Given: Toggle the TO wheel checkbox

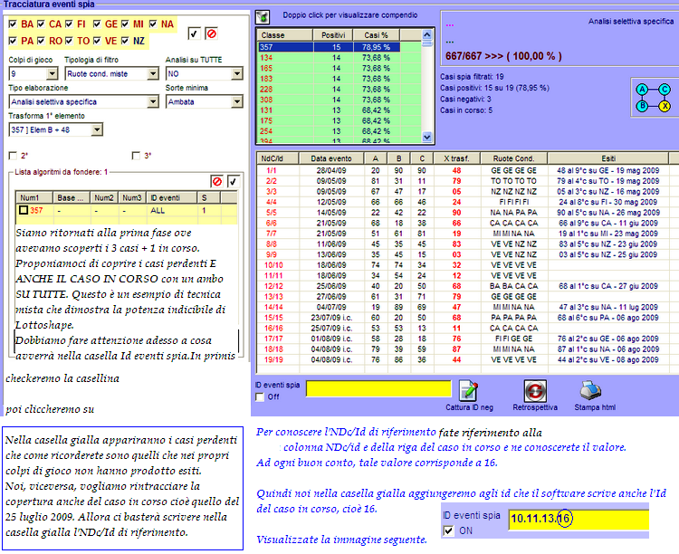Looking at the screenshot, I should coord(69,41).
